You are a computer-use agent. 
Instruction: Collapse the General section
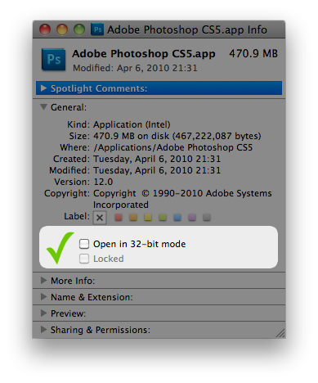pos(43,107)
